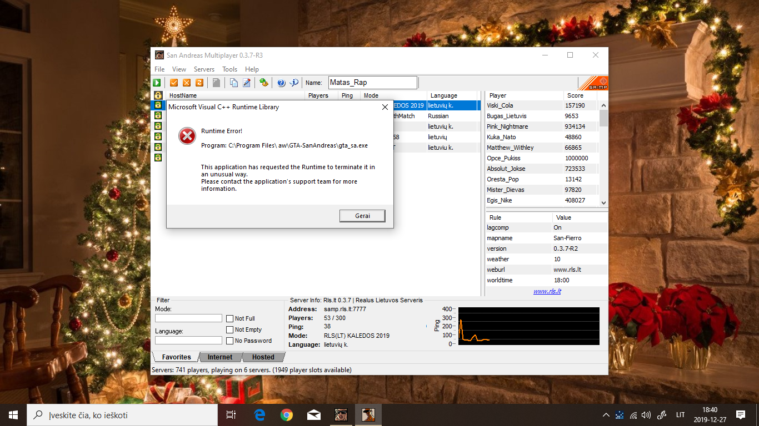Close the Runtime Library error dialog
This screenshot has height=426, width=759.
tap(385, 107)
